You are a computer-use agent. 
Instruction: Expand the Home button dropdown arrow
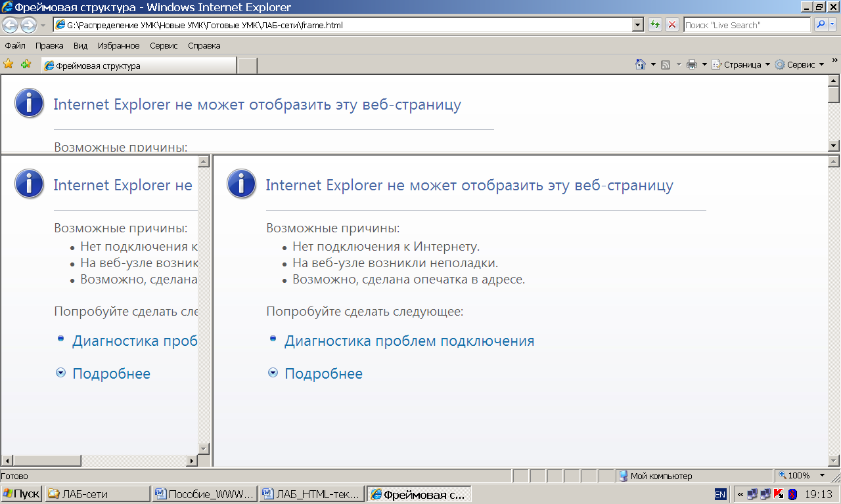click(653, 64)
